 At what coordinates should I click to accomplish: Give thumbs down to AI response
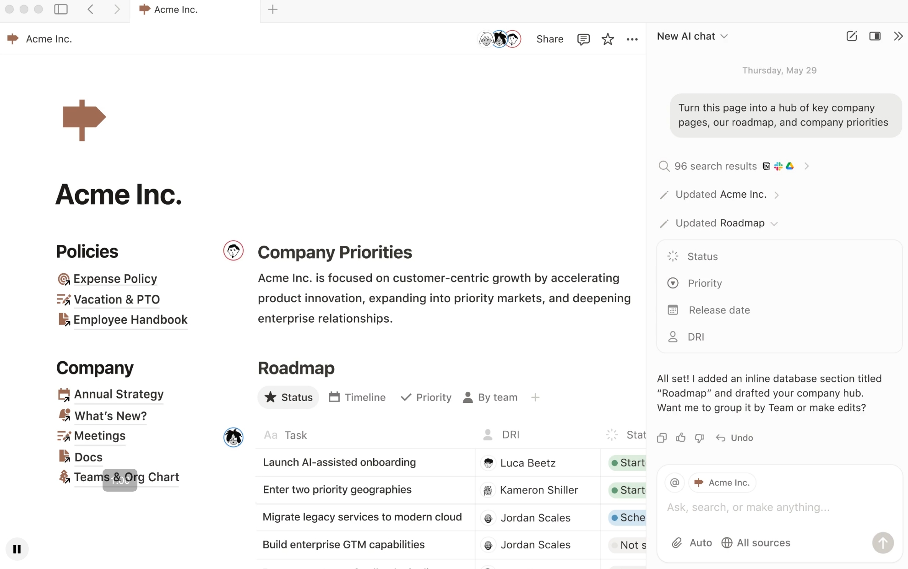pos(700,438)
